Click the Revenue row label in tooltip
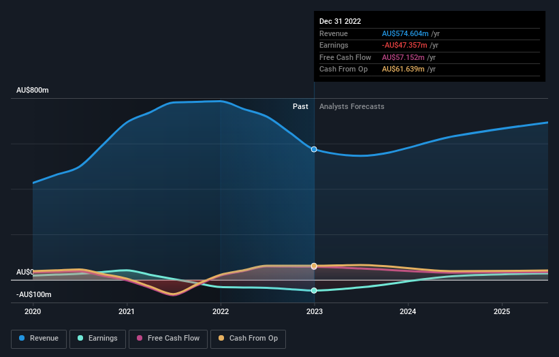Image resolution: width=559 pixels, height=357 pixels. [334, 33]
